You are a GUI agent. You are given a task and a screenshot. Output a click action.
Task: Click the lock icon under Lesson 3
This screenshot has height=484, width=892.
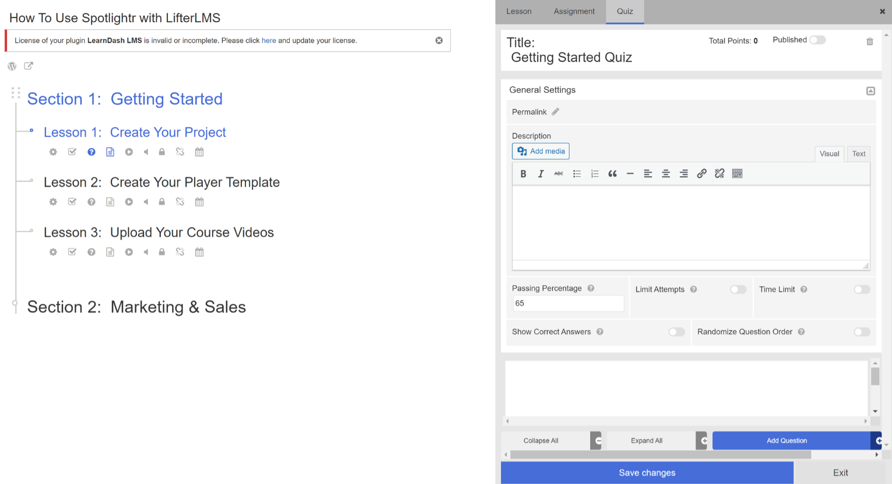[162, 252]
